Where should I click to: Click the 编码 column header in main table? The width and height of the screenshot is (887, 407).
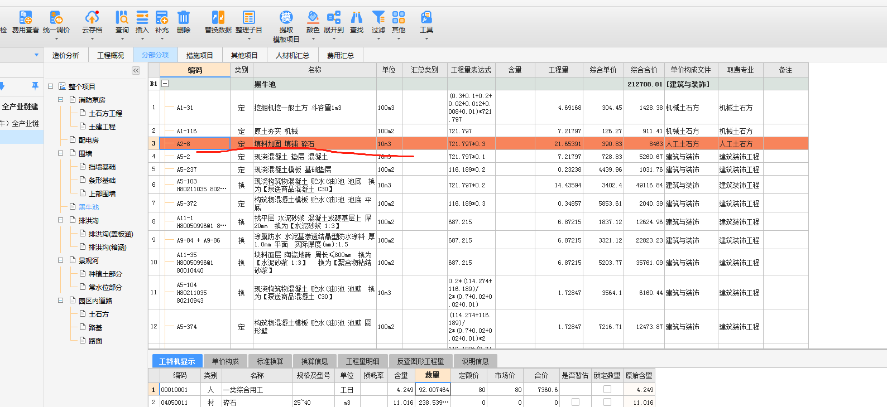coord(195,70)
